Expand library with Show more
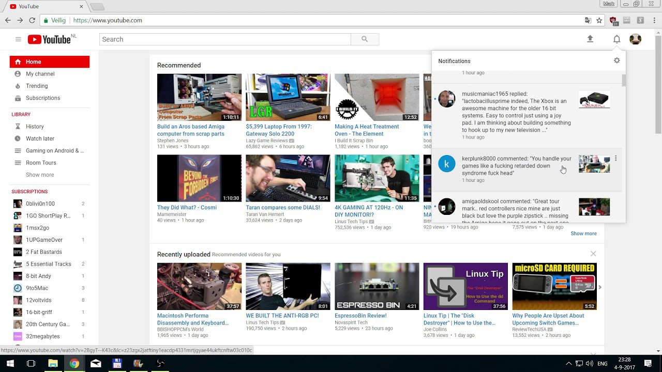662x372 pixels. [40, 175]
